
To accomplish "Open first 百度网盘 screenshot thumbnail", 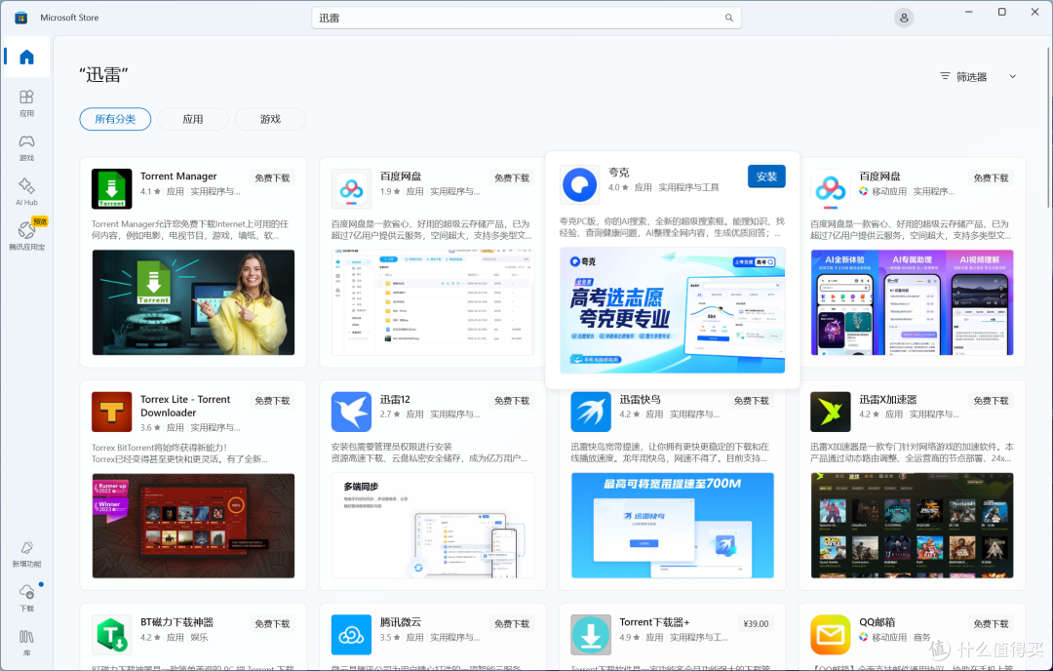I will [433, 302].
